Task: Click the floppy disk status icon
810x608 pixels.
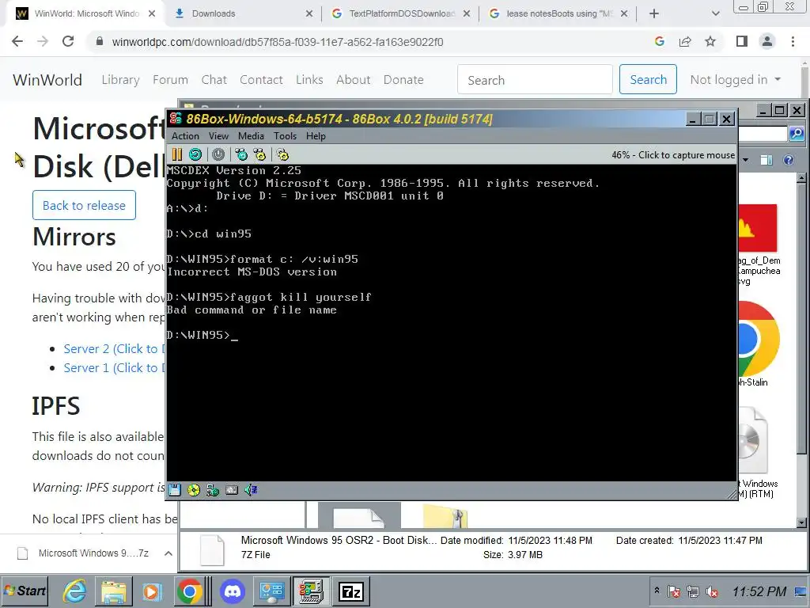Action: coord(175,489)
